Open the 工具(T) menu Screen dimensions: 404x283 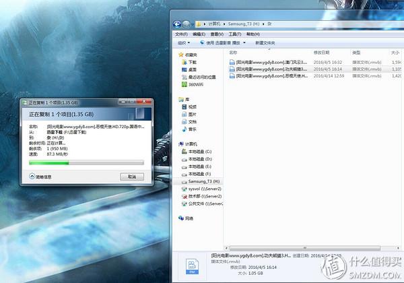coord(234,33)
